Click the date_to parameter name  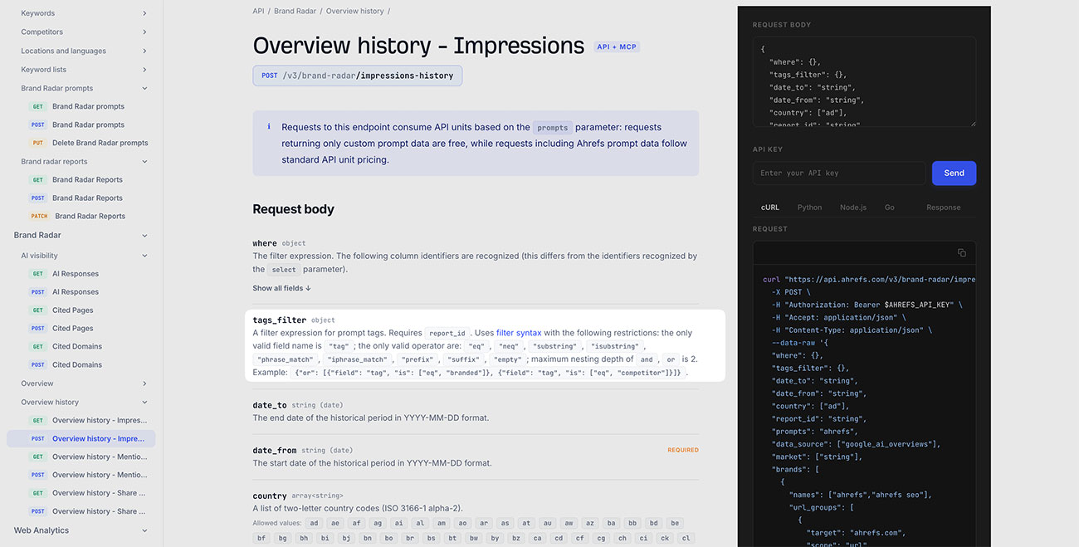point(269,405)
